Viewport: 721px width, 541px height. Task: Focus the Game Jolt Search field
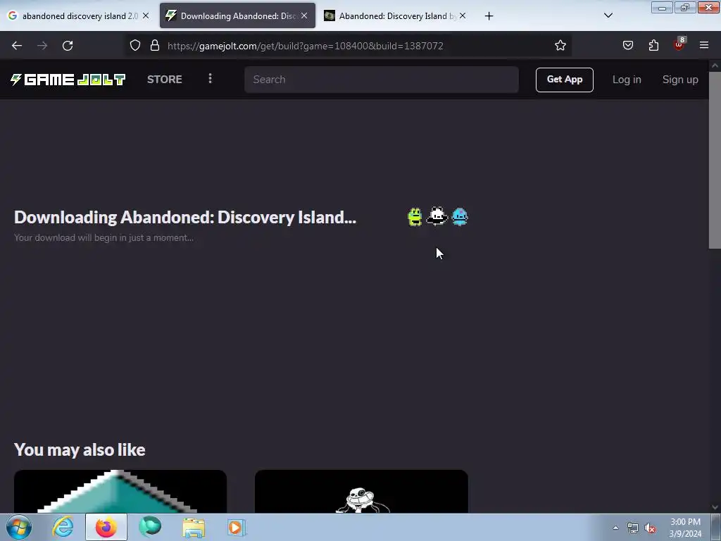pyautogui.click(x=381, y=80)
